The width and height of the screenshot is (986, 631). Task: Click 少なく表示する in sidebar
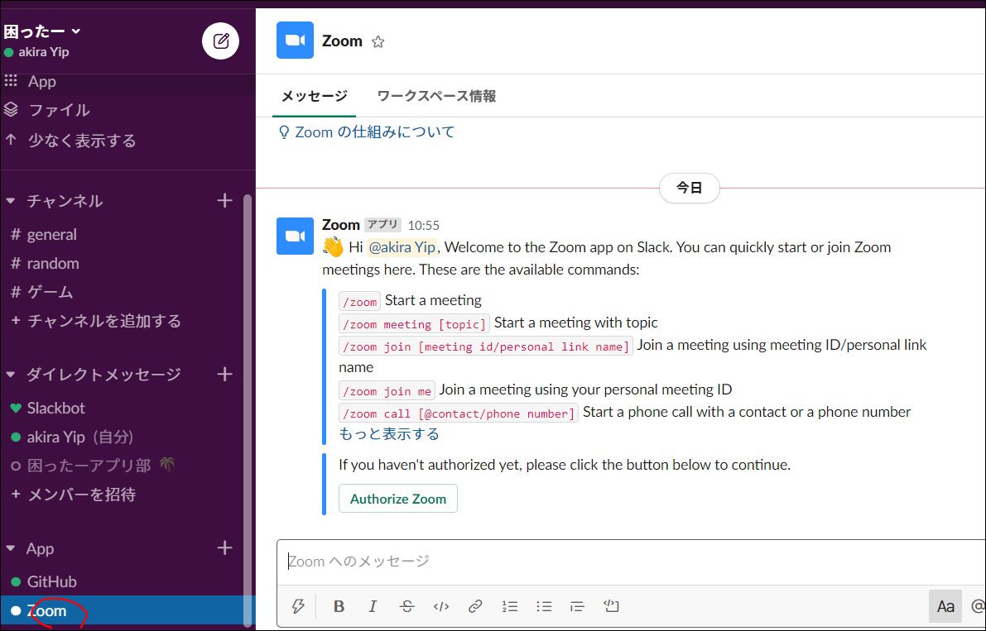[x=82, y=140]
